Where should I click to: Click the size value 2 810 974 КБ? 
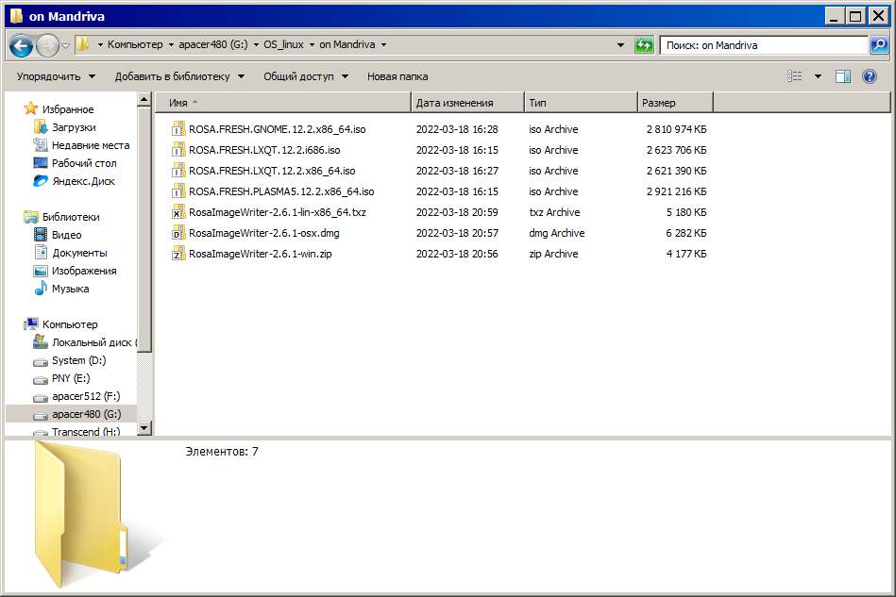point(677,129)
